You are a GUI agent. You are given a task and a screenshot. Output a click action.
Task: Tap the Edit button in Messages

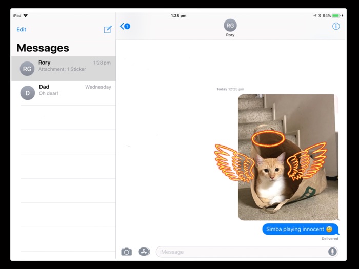(22, 30)
